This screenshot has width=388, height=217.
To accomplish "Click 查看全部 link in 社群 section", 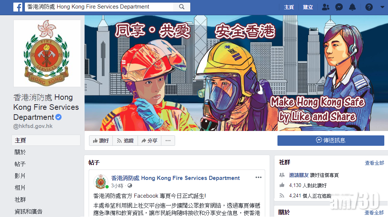I will (x=374, y=163).
